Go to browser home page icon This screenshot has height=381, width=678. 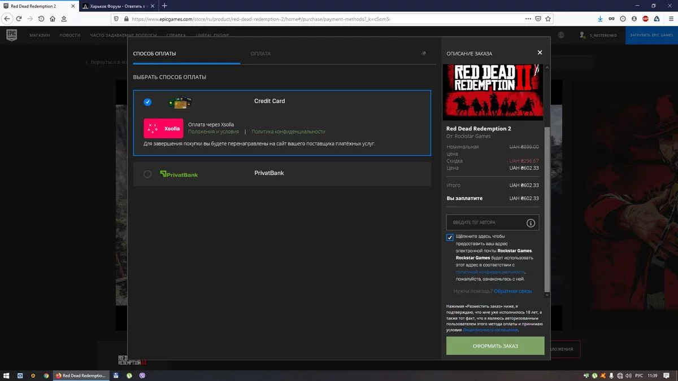click(x=53, y=19)
